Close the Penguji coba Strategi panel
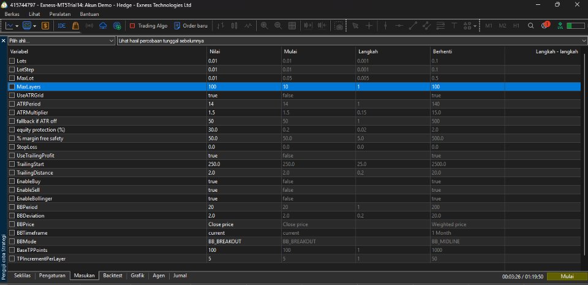Screen dimensions: 588x285 tap(4, 40)
